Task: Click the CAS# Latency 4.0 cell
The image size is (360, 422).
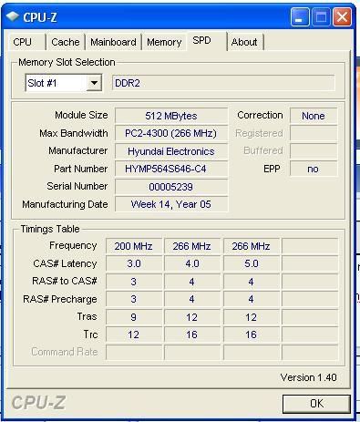Action: [192, 263]
